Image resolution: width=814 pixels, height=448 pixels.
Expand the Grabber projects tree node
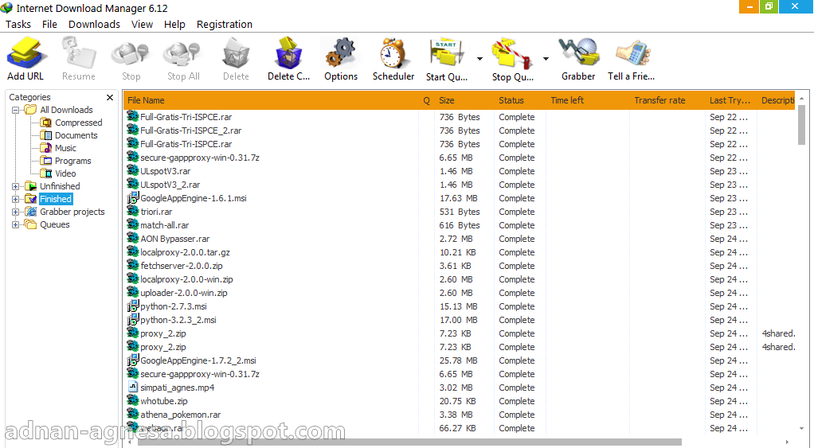tap(15, 212)
